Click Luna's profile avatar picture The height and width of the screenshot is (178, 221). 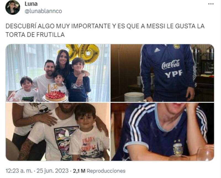(x=13, y=7)
